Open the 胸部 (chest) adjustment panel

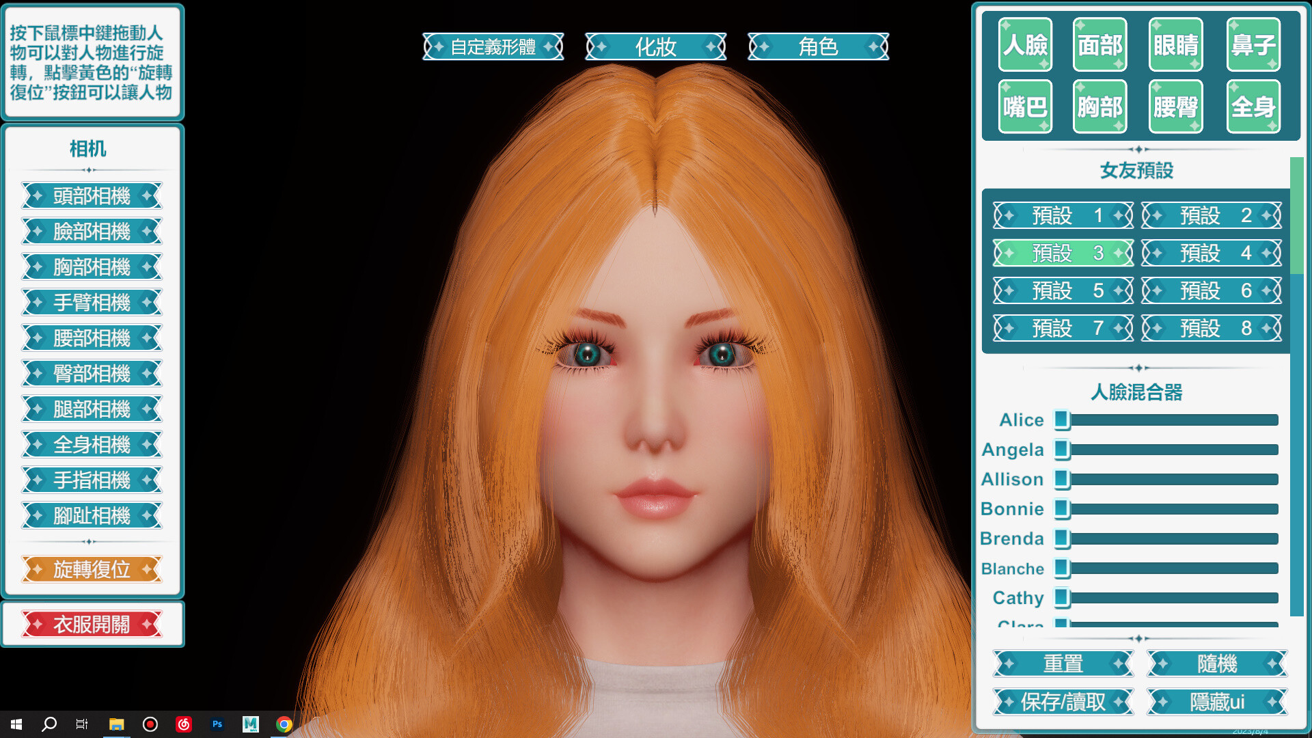pos(1099,106)
